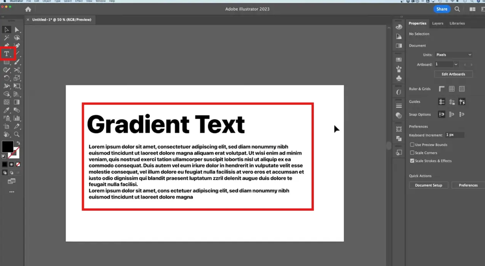Screen dimensions: 485x266
Task: Click the black fill color swatch
Action: point(8,147)
